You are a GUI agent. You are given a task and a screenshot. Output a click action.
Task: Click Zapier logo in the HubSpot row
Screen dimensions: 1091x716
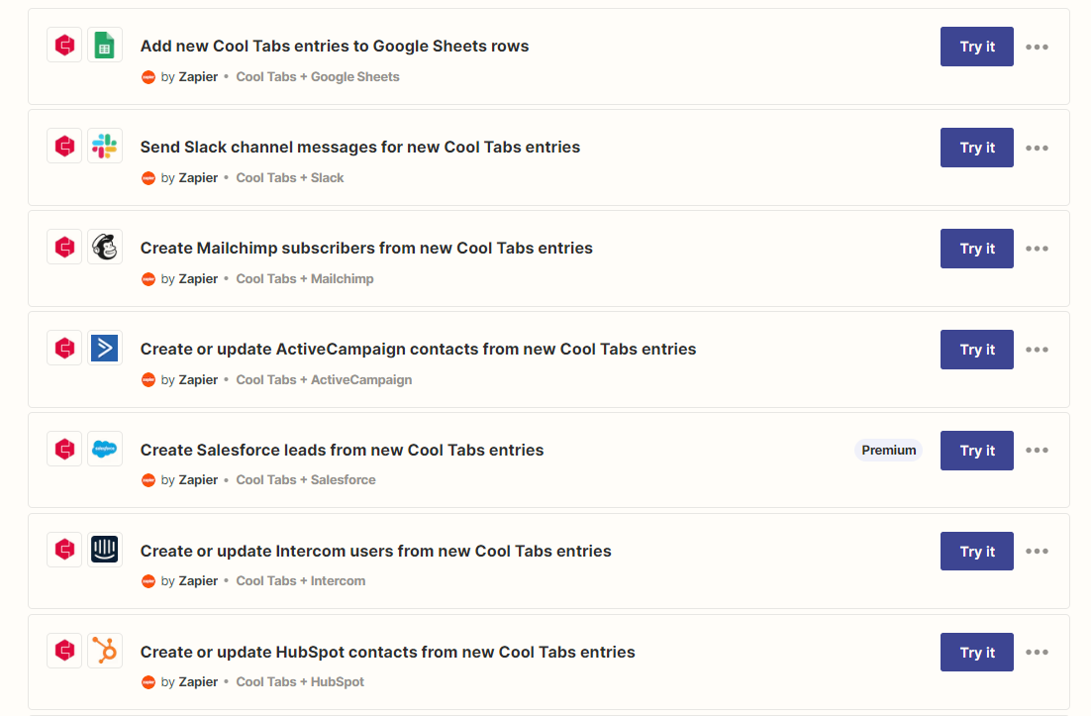[x=149, y=682]
